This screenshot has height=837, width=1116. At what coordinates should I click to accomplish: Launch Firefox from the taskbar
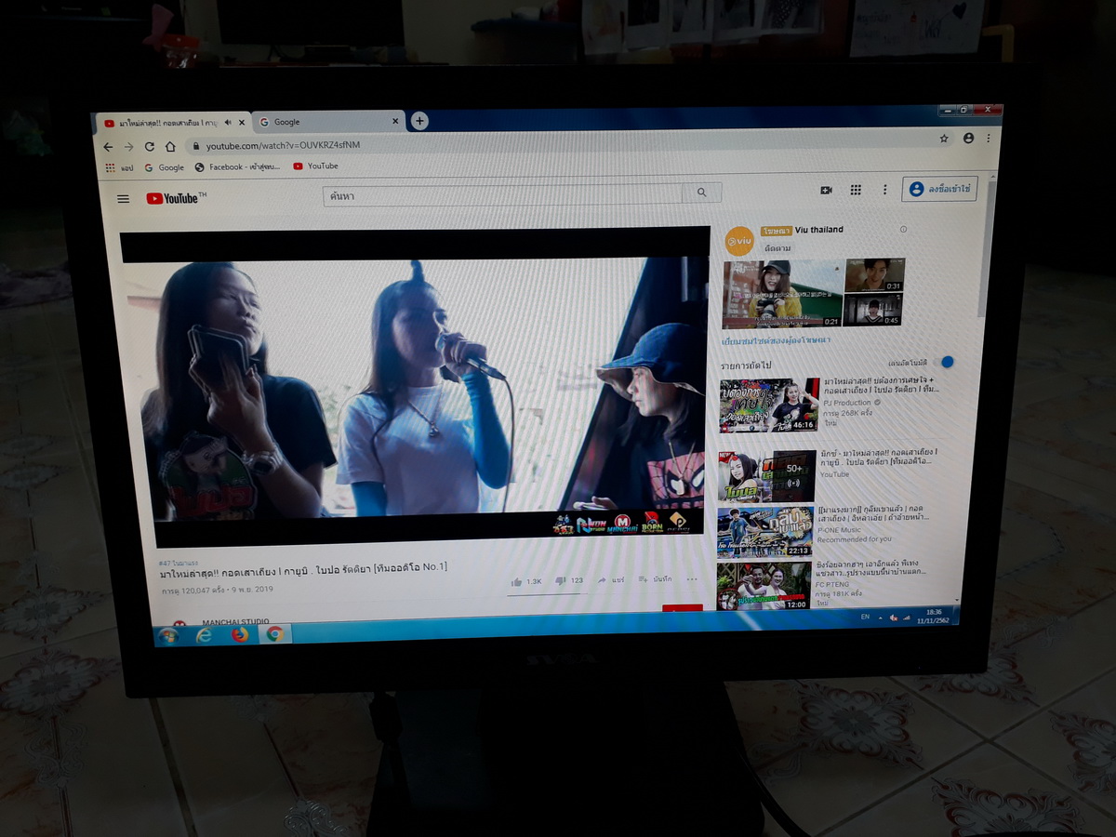click(240, 634)
